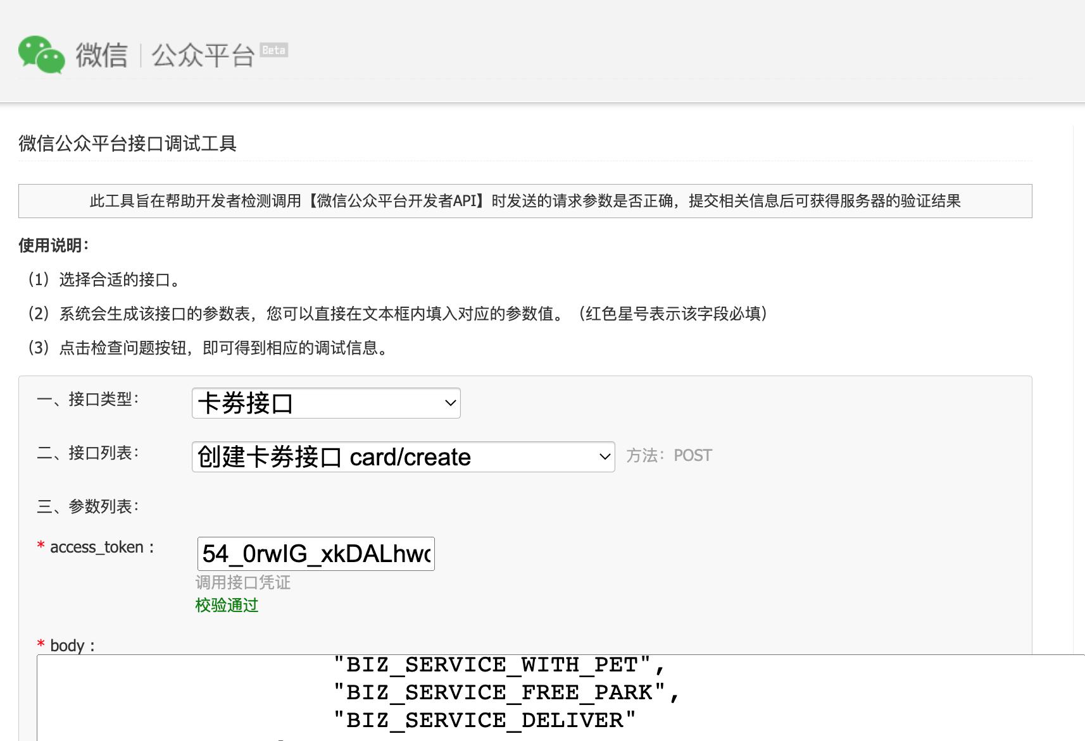Click the access_token input field
Screen dimensions: 1085x741
[x=316, y=554]
